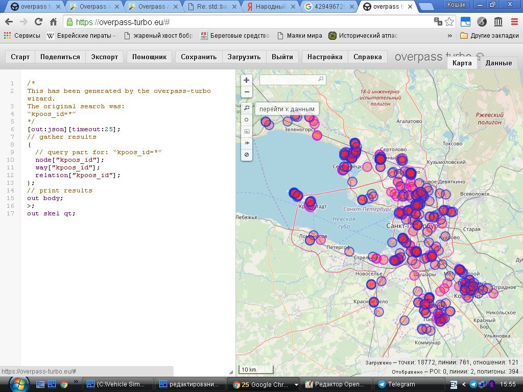Go back in browser
523x392 pixels.
[9, 22]
